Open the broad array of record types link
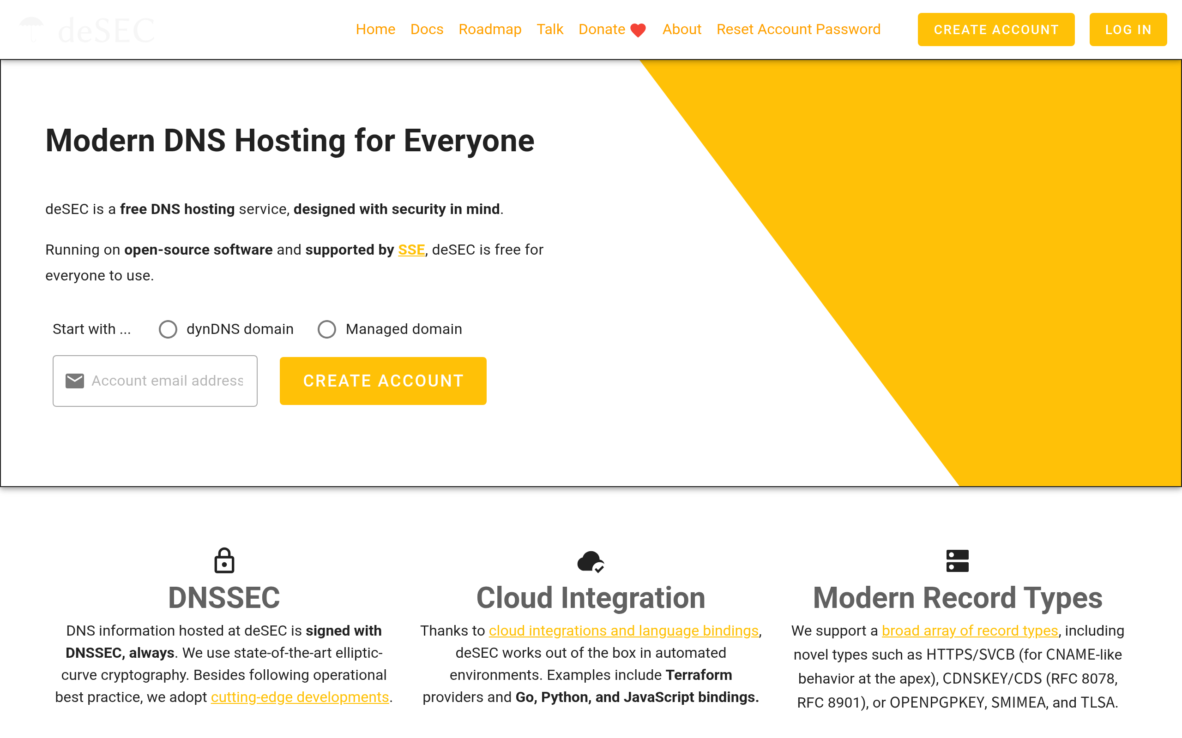The height and width of the screenshot is (738, 1182). [x=970, y=631]
